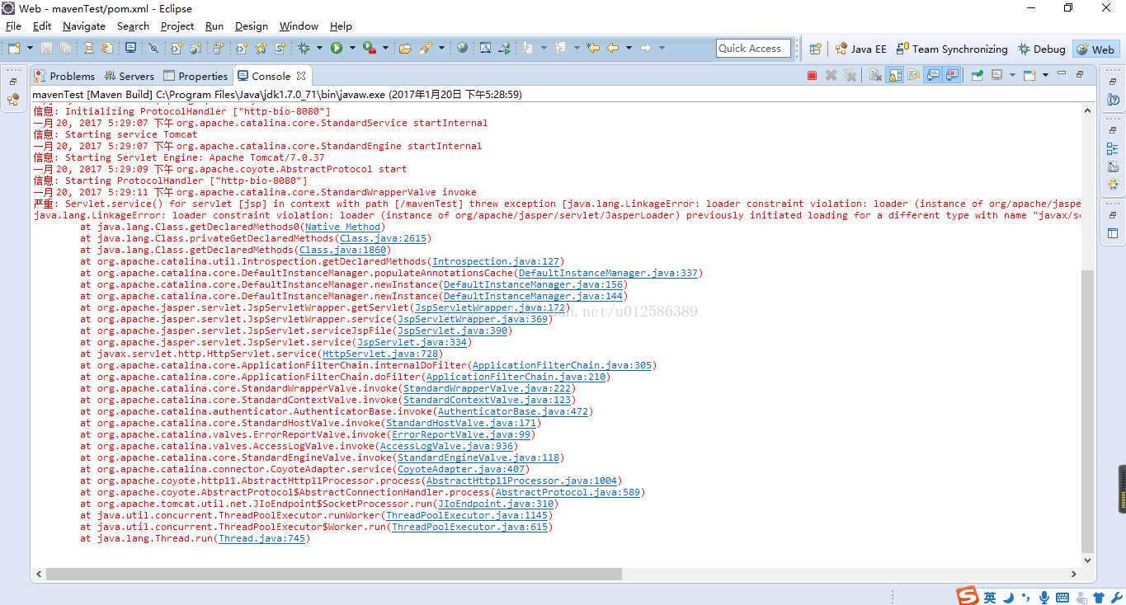This screenshot has width=1126, height=605.
Task: Open the Forward history dropdown arrow
Action: click(662, 48)
